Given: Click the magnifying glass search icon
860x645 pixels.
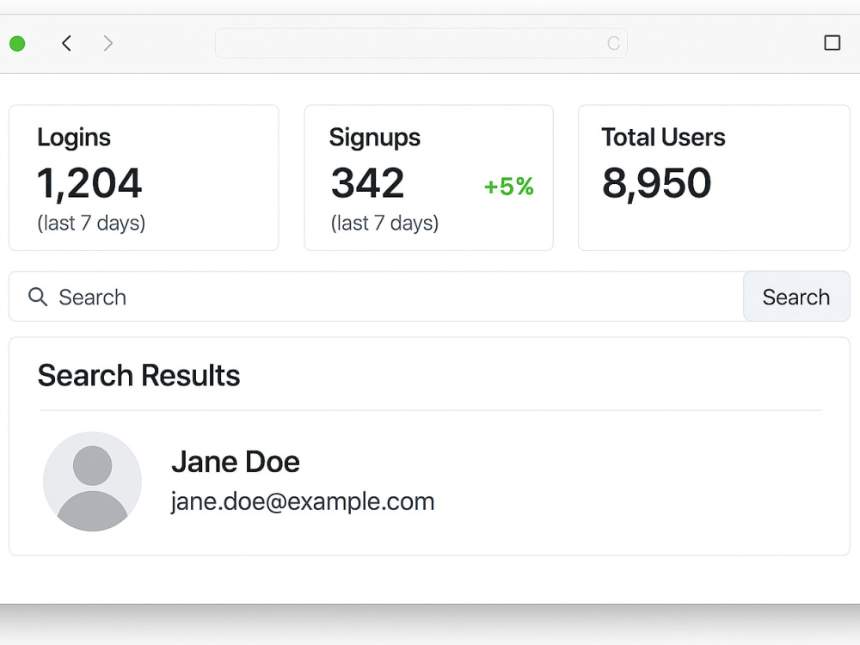Looking at the screenshot, I should (x=38, y=297).
